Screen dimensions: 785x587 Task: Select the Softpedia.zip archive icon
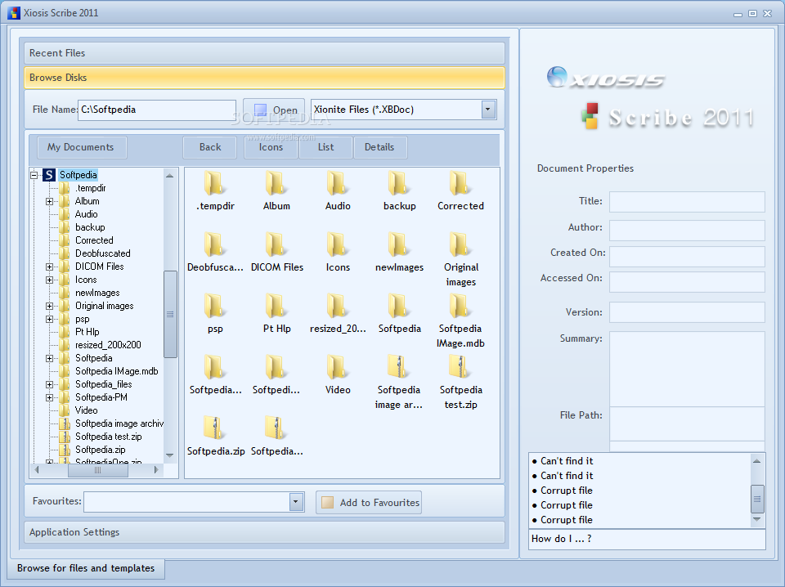214,428
